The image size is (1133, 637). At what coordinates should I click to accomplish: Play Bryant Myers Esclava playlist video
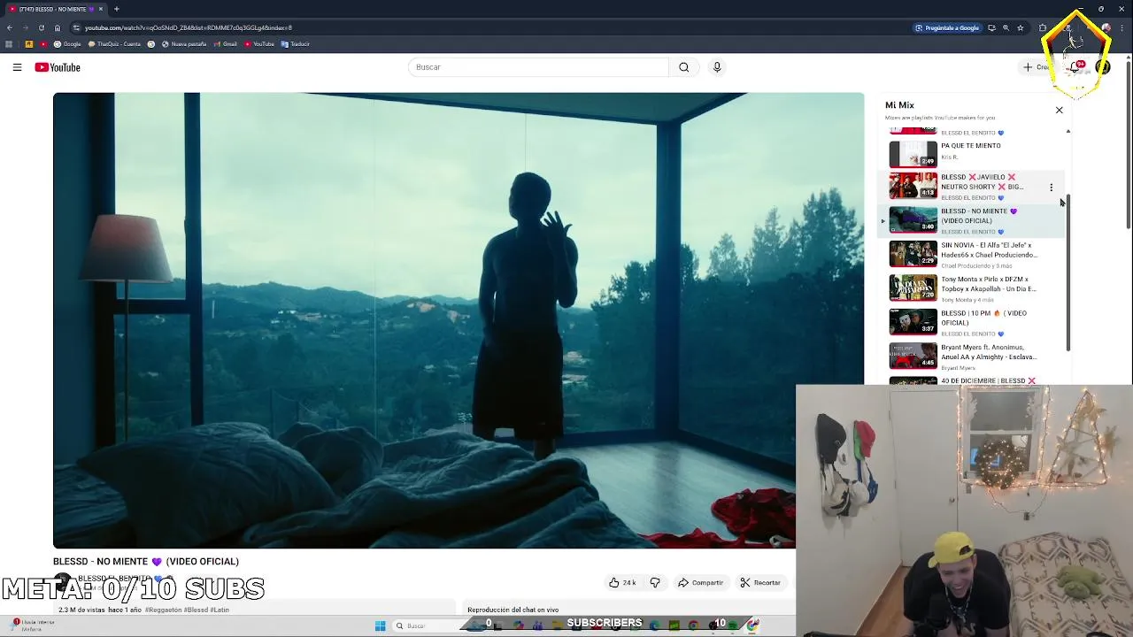click(970, 357)
